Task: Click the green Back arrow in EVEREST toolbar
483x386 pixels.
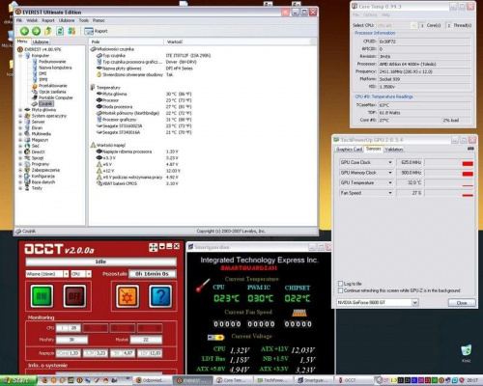Action: (24, 31)
